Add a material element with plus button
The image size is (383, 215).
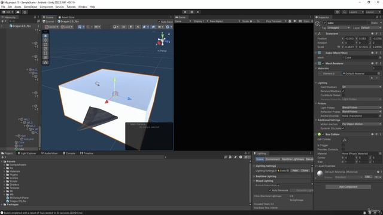[x=372, y=78]
